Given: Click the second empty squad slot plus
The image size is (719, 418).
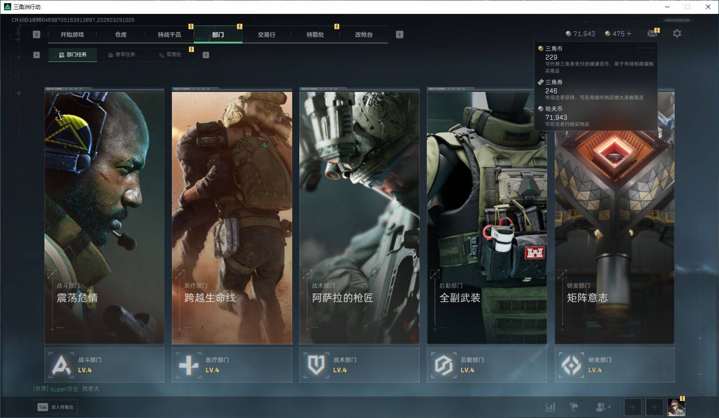Looking at the screenshot, I should 654,407.
